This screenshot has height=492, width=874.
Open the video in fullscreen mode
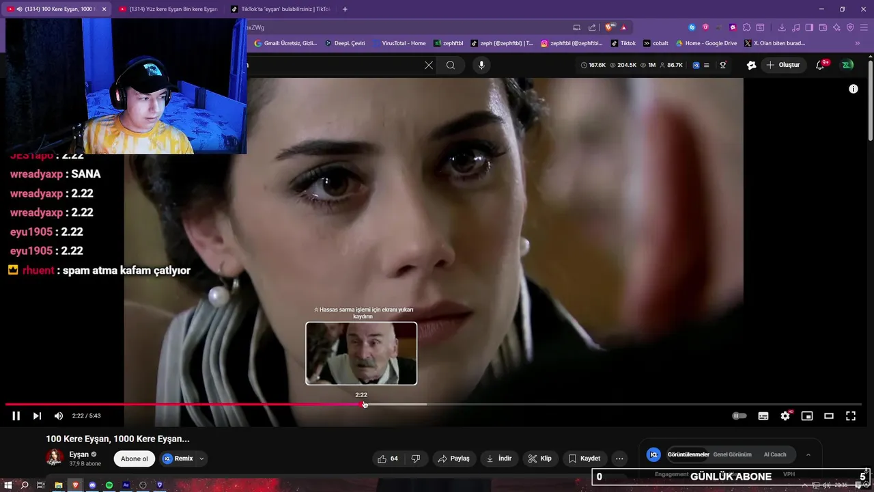pyautogui.click(x=851, y=416)
